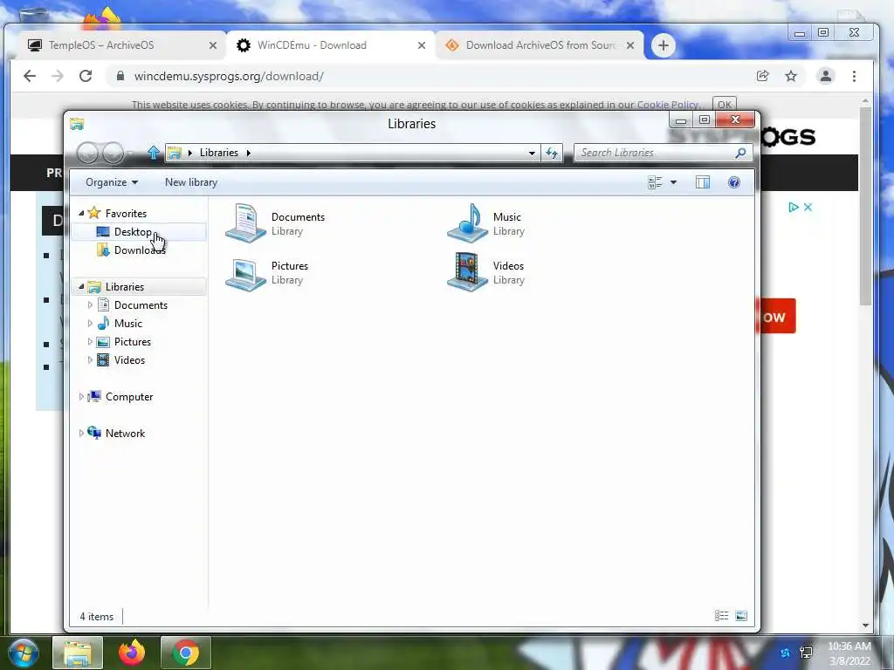
Task: Select Computer in navigation pane
Action: (x=129, y=397)
